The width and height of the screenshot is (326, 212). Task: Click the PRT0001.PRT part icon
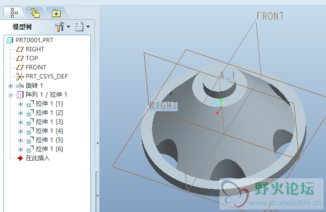point(10,40)
